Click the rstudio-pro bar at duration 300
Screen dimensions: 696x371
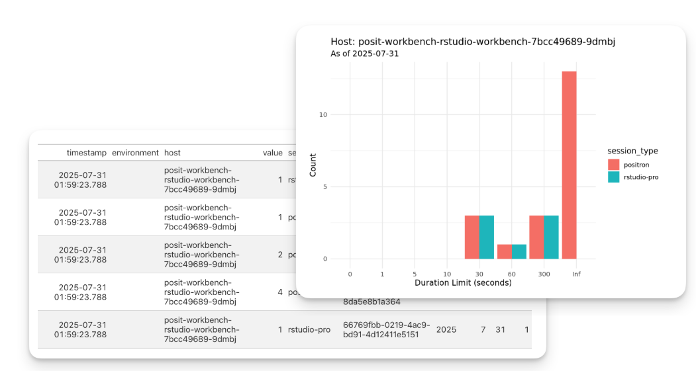[x=551, y=237]
